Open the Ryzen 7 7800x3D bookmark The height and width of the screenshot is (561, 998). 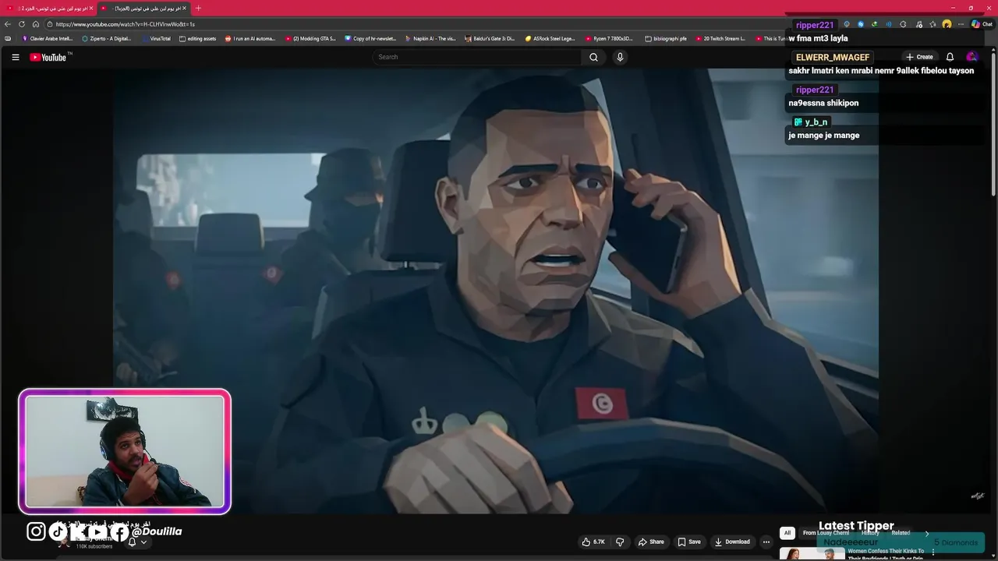pos(609,38)
